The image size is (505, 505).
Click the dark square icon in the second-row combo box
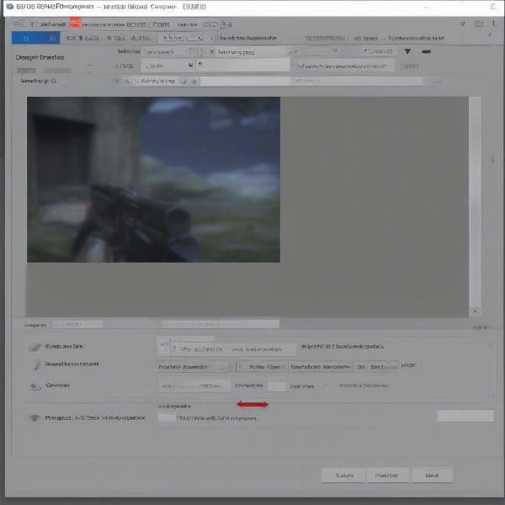tap(191, 65)
